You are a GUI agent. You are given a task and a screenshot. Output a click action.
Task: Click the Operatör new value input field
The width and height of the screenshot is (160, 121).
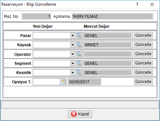pyautogui.click(x=52, y=54)
